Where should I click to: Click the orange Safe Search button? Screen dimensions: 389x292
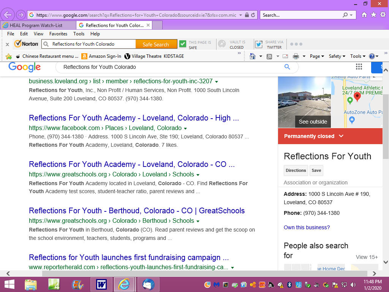(x=156, y=44)
